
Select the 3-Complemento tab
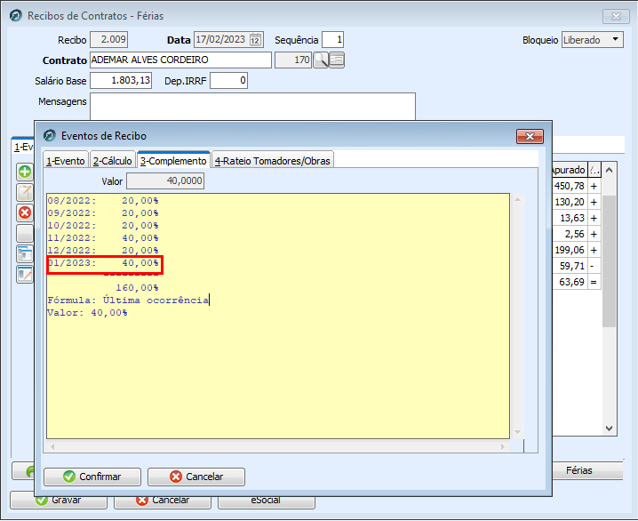click(x=173, y=161)
